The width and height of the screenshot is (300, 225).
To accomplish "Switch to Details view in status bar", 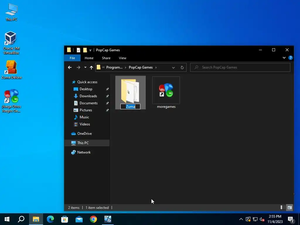I will tap(283, 207).
